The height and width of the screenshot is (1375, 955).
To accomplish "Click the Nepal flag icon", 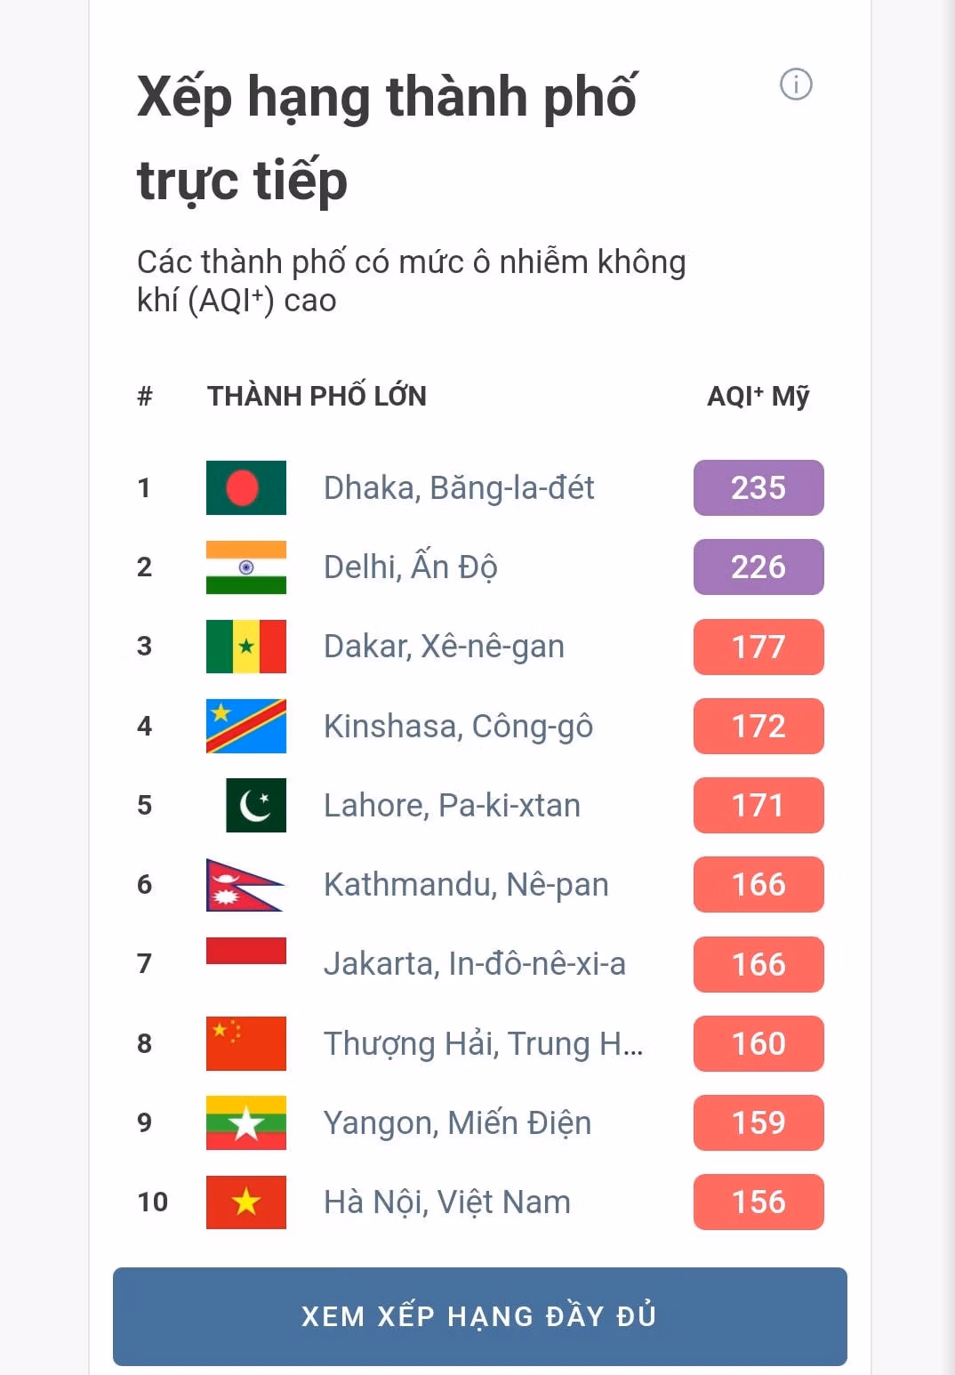I will click(245, 885).
